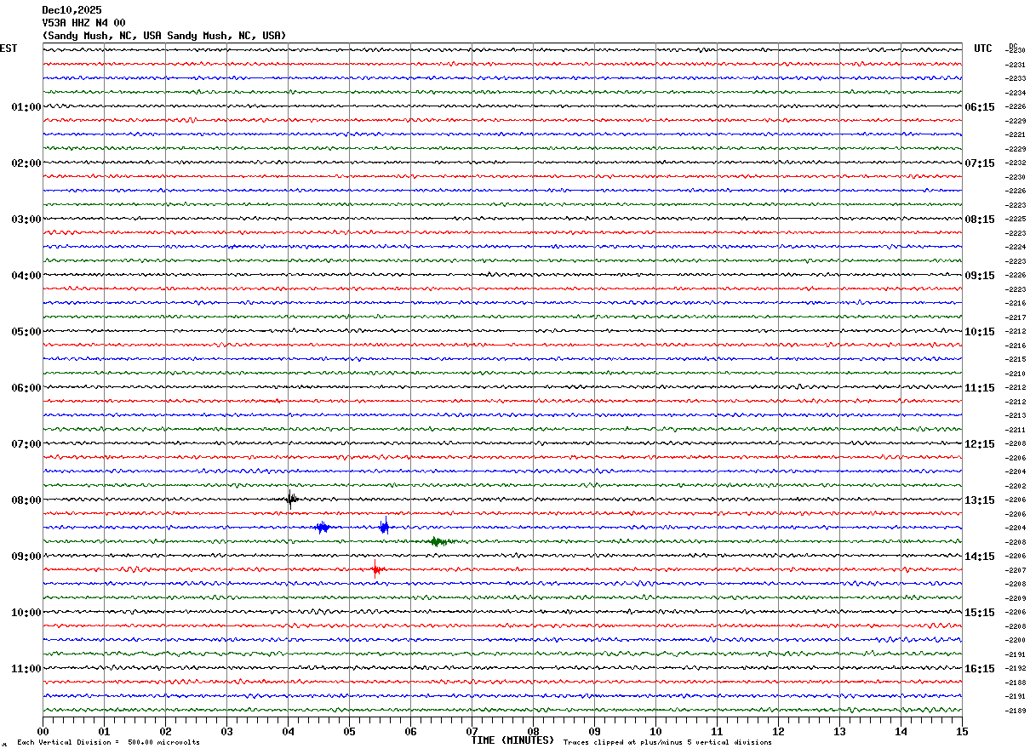Click the Each Vertical Division scale note
Image resolution: width=1030 pixels, height=754 pixels.
pyautogui.click(x=108, y=743)
